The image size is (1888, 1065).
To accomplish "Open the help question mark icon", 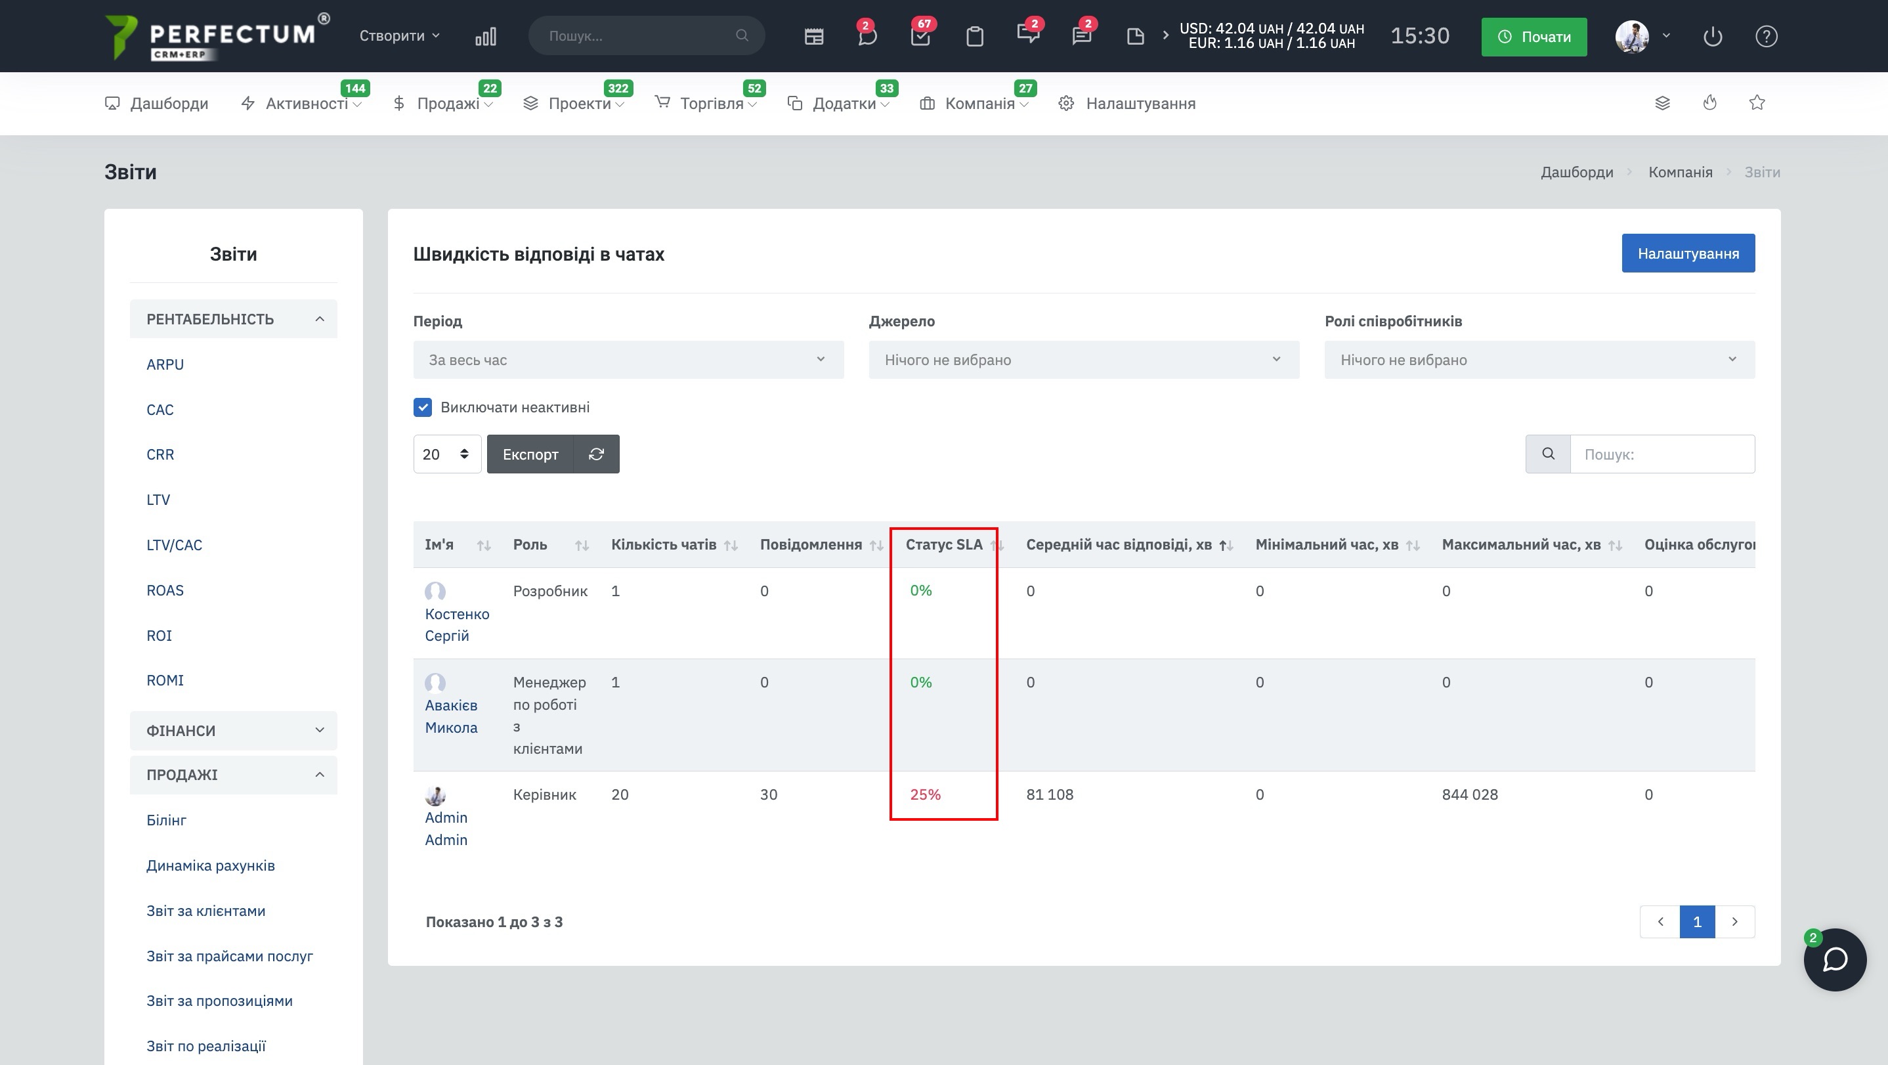I will (1766, 36).
